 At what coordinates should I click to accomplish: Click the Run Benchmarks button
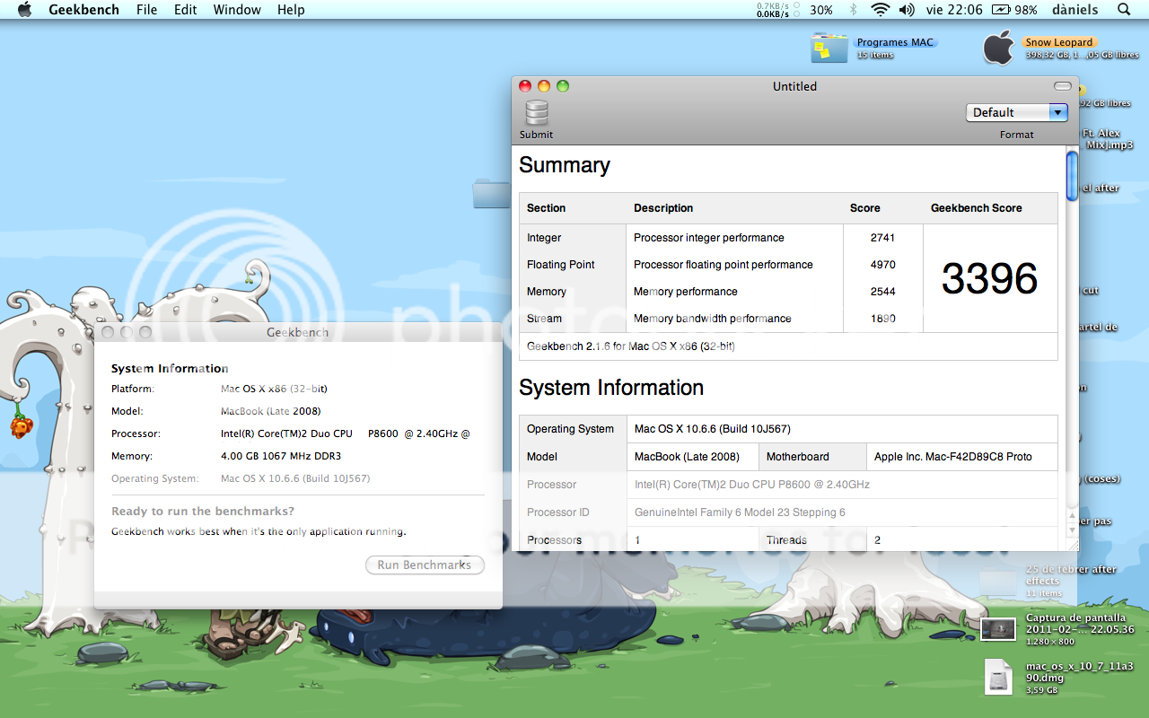pos(425,565)
